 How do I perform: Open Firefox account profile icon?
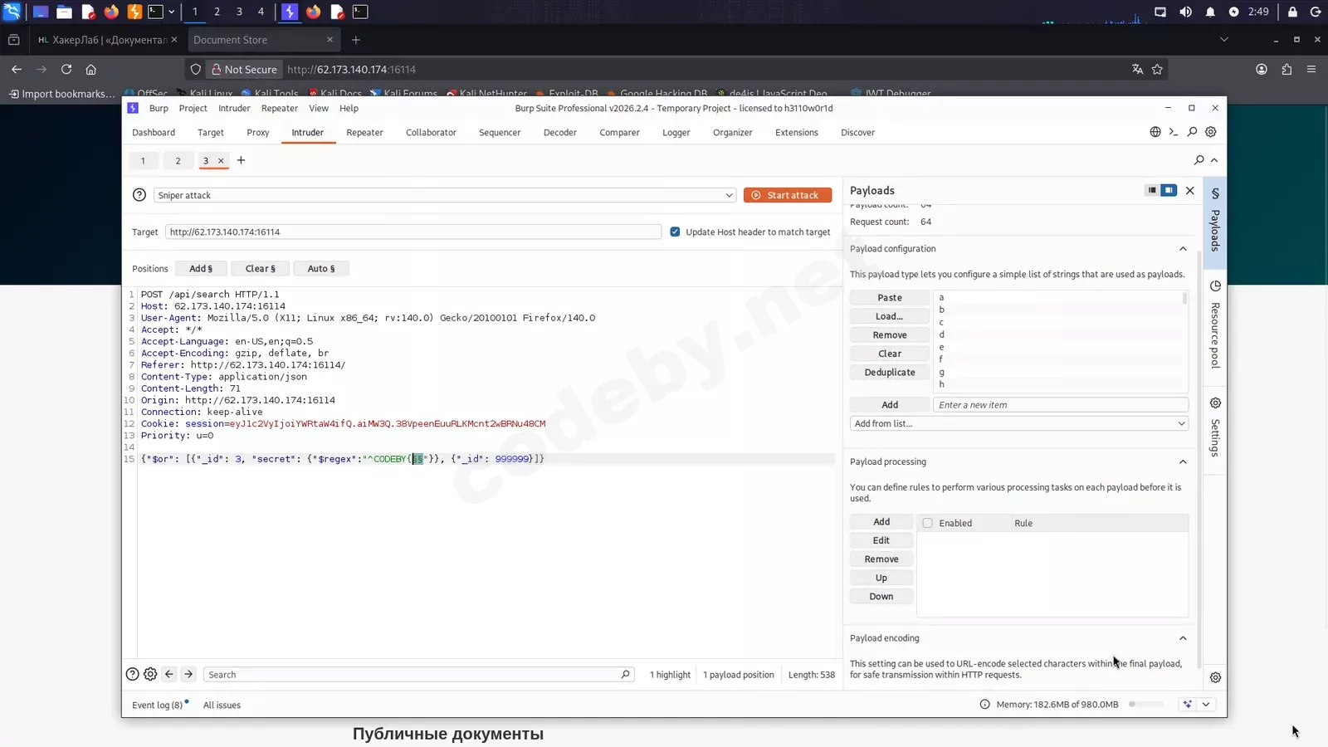point(1262,70)
